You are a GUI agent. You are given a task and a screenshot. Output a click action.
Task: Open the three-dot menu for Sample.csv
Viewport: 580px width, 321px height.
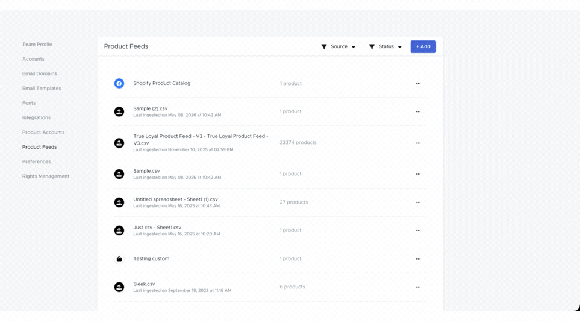tap(418, 174)
